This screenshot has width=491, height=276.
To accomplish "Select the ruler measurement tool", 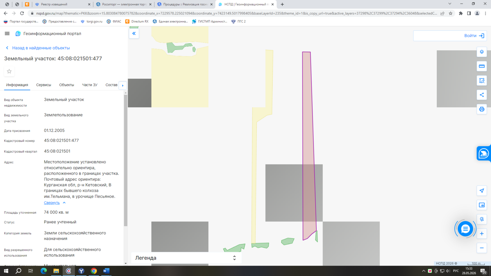I will click(x=482, y=66).
